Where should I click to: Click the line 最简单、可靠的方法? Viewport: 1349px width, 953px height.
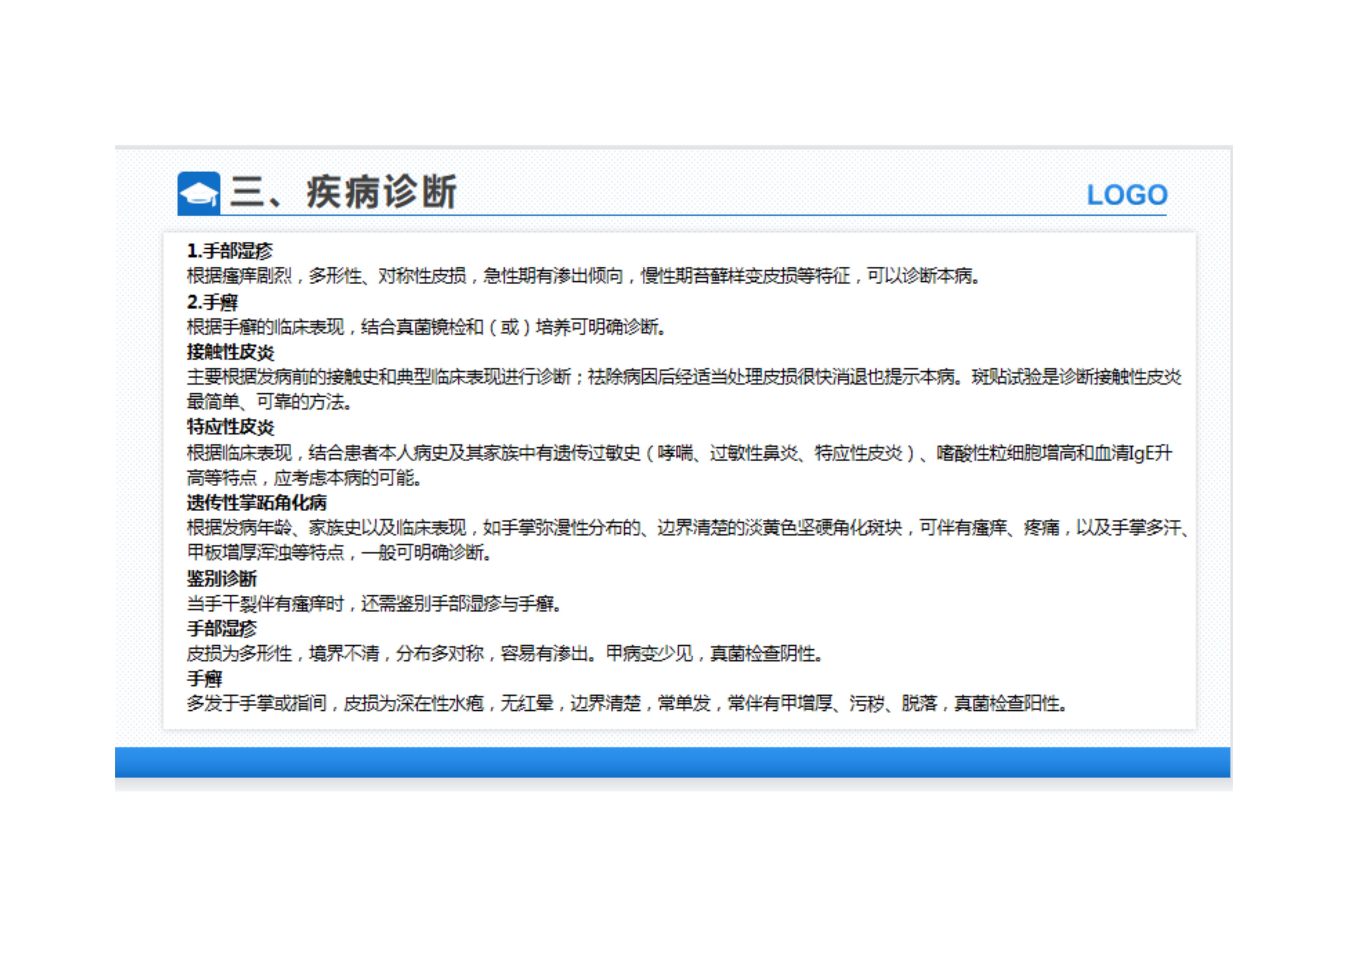270,402
